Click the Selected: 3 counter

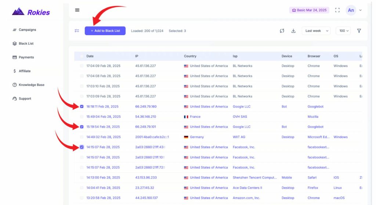[177, 31]
